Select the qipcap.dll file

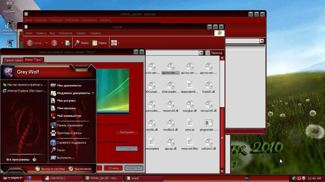click(171, 144)
